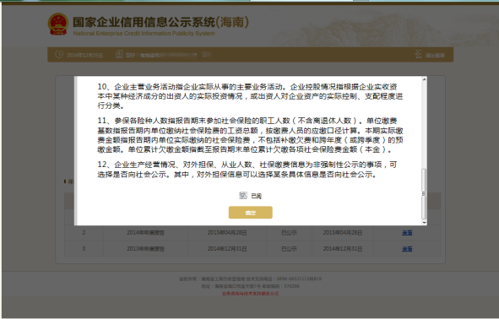Open red 业务咨询与技术支持联系方式 footer link
Image resolution: width=499 pixels, height=319 pixels.
pos(250,294)
